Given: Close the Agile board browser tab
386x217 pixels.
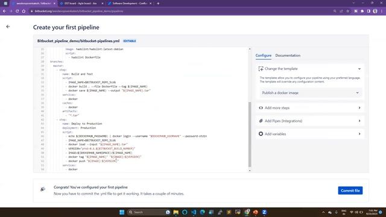Looking at the screenshot, I should click(x=103, y=4).
